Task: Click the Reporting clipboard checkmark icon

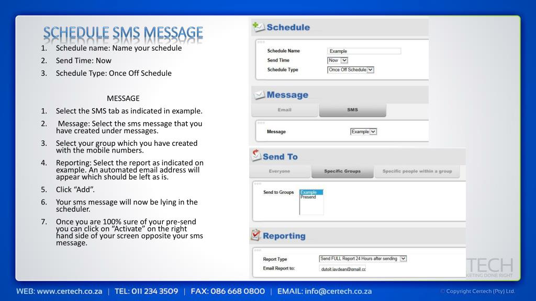Action: (255, 235)
